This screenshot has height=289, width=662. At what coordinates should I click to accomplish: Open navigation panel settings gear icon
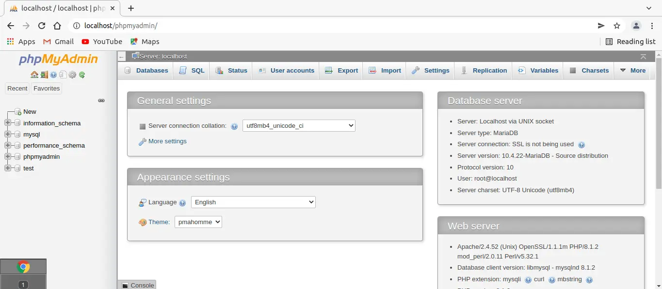(72, 75)
